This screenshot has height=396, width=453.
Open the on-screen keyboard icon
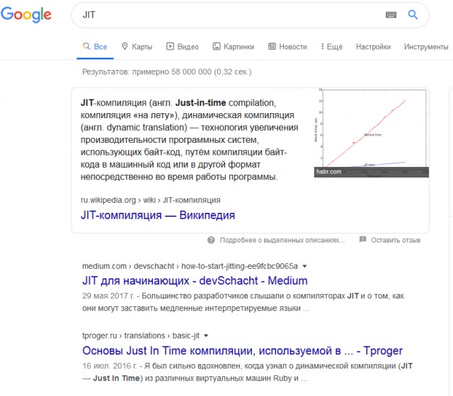(x=391, y=15)
